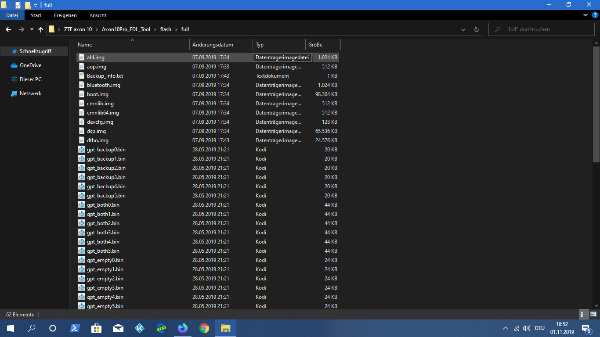Switch to details view layout icon
This screenshot has height=337, width=600.
(x=584, y=315)
